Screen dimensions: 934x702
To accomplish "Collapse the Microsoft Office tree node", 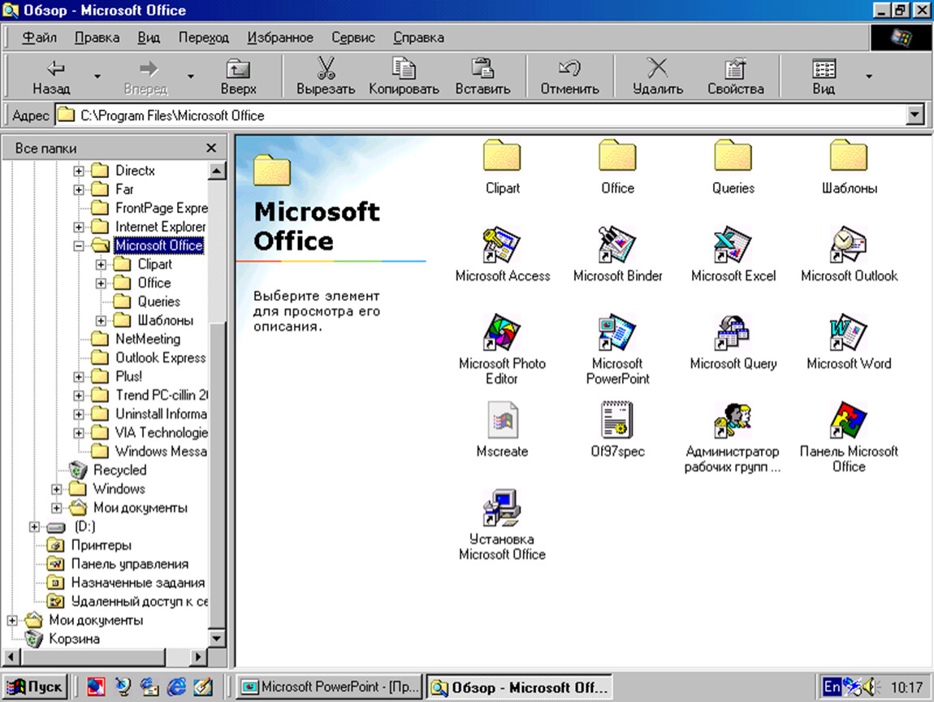I will [79, 245].
